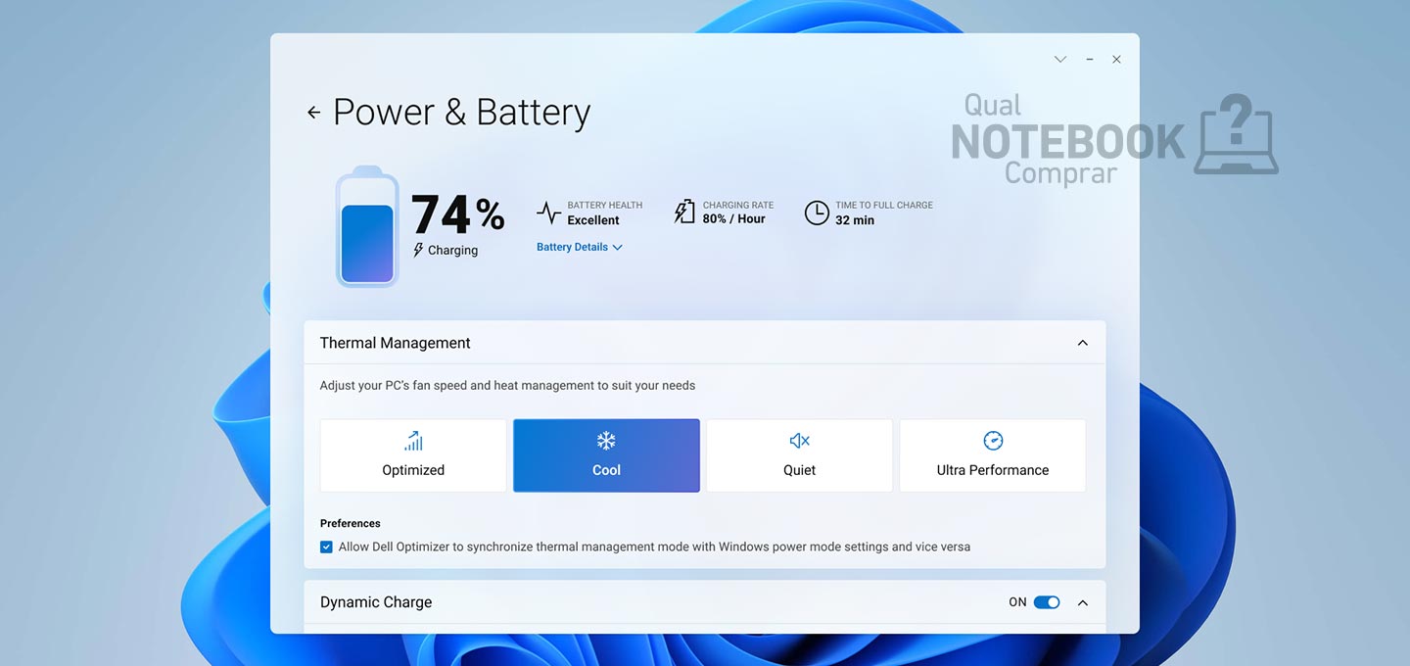This screenshot has width=1410, height=666.
Task: Click the 32 min time to full value
Action: (855, 220)
